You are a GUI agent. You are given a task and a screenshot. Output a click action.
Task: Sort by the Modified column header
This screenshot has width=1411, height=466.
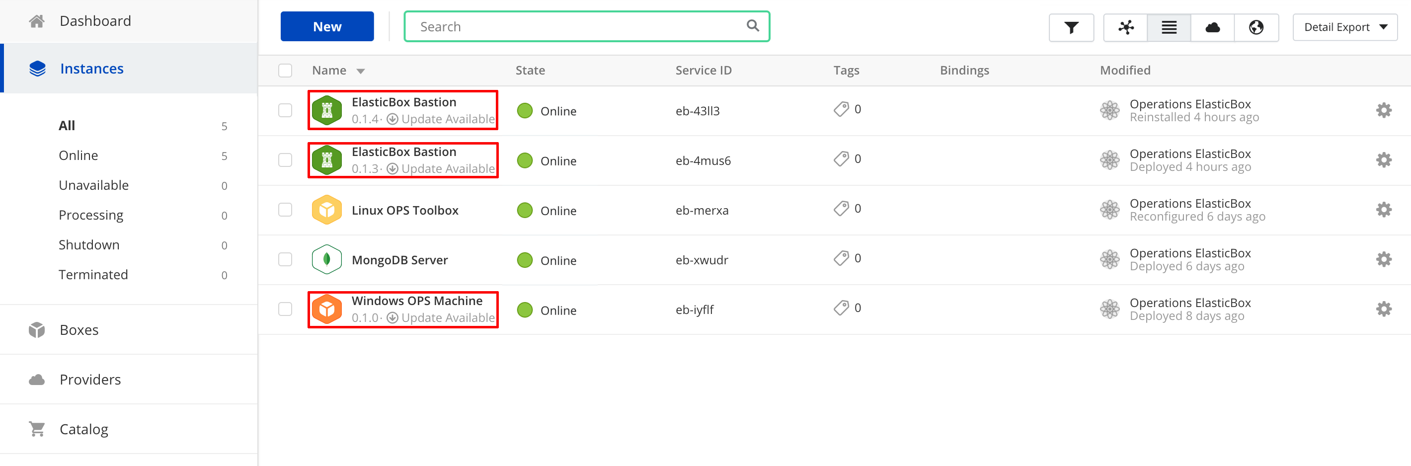(x=1125, y=71)
